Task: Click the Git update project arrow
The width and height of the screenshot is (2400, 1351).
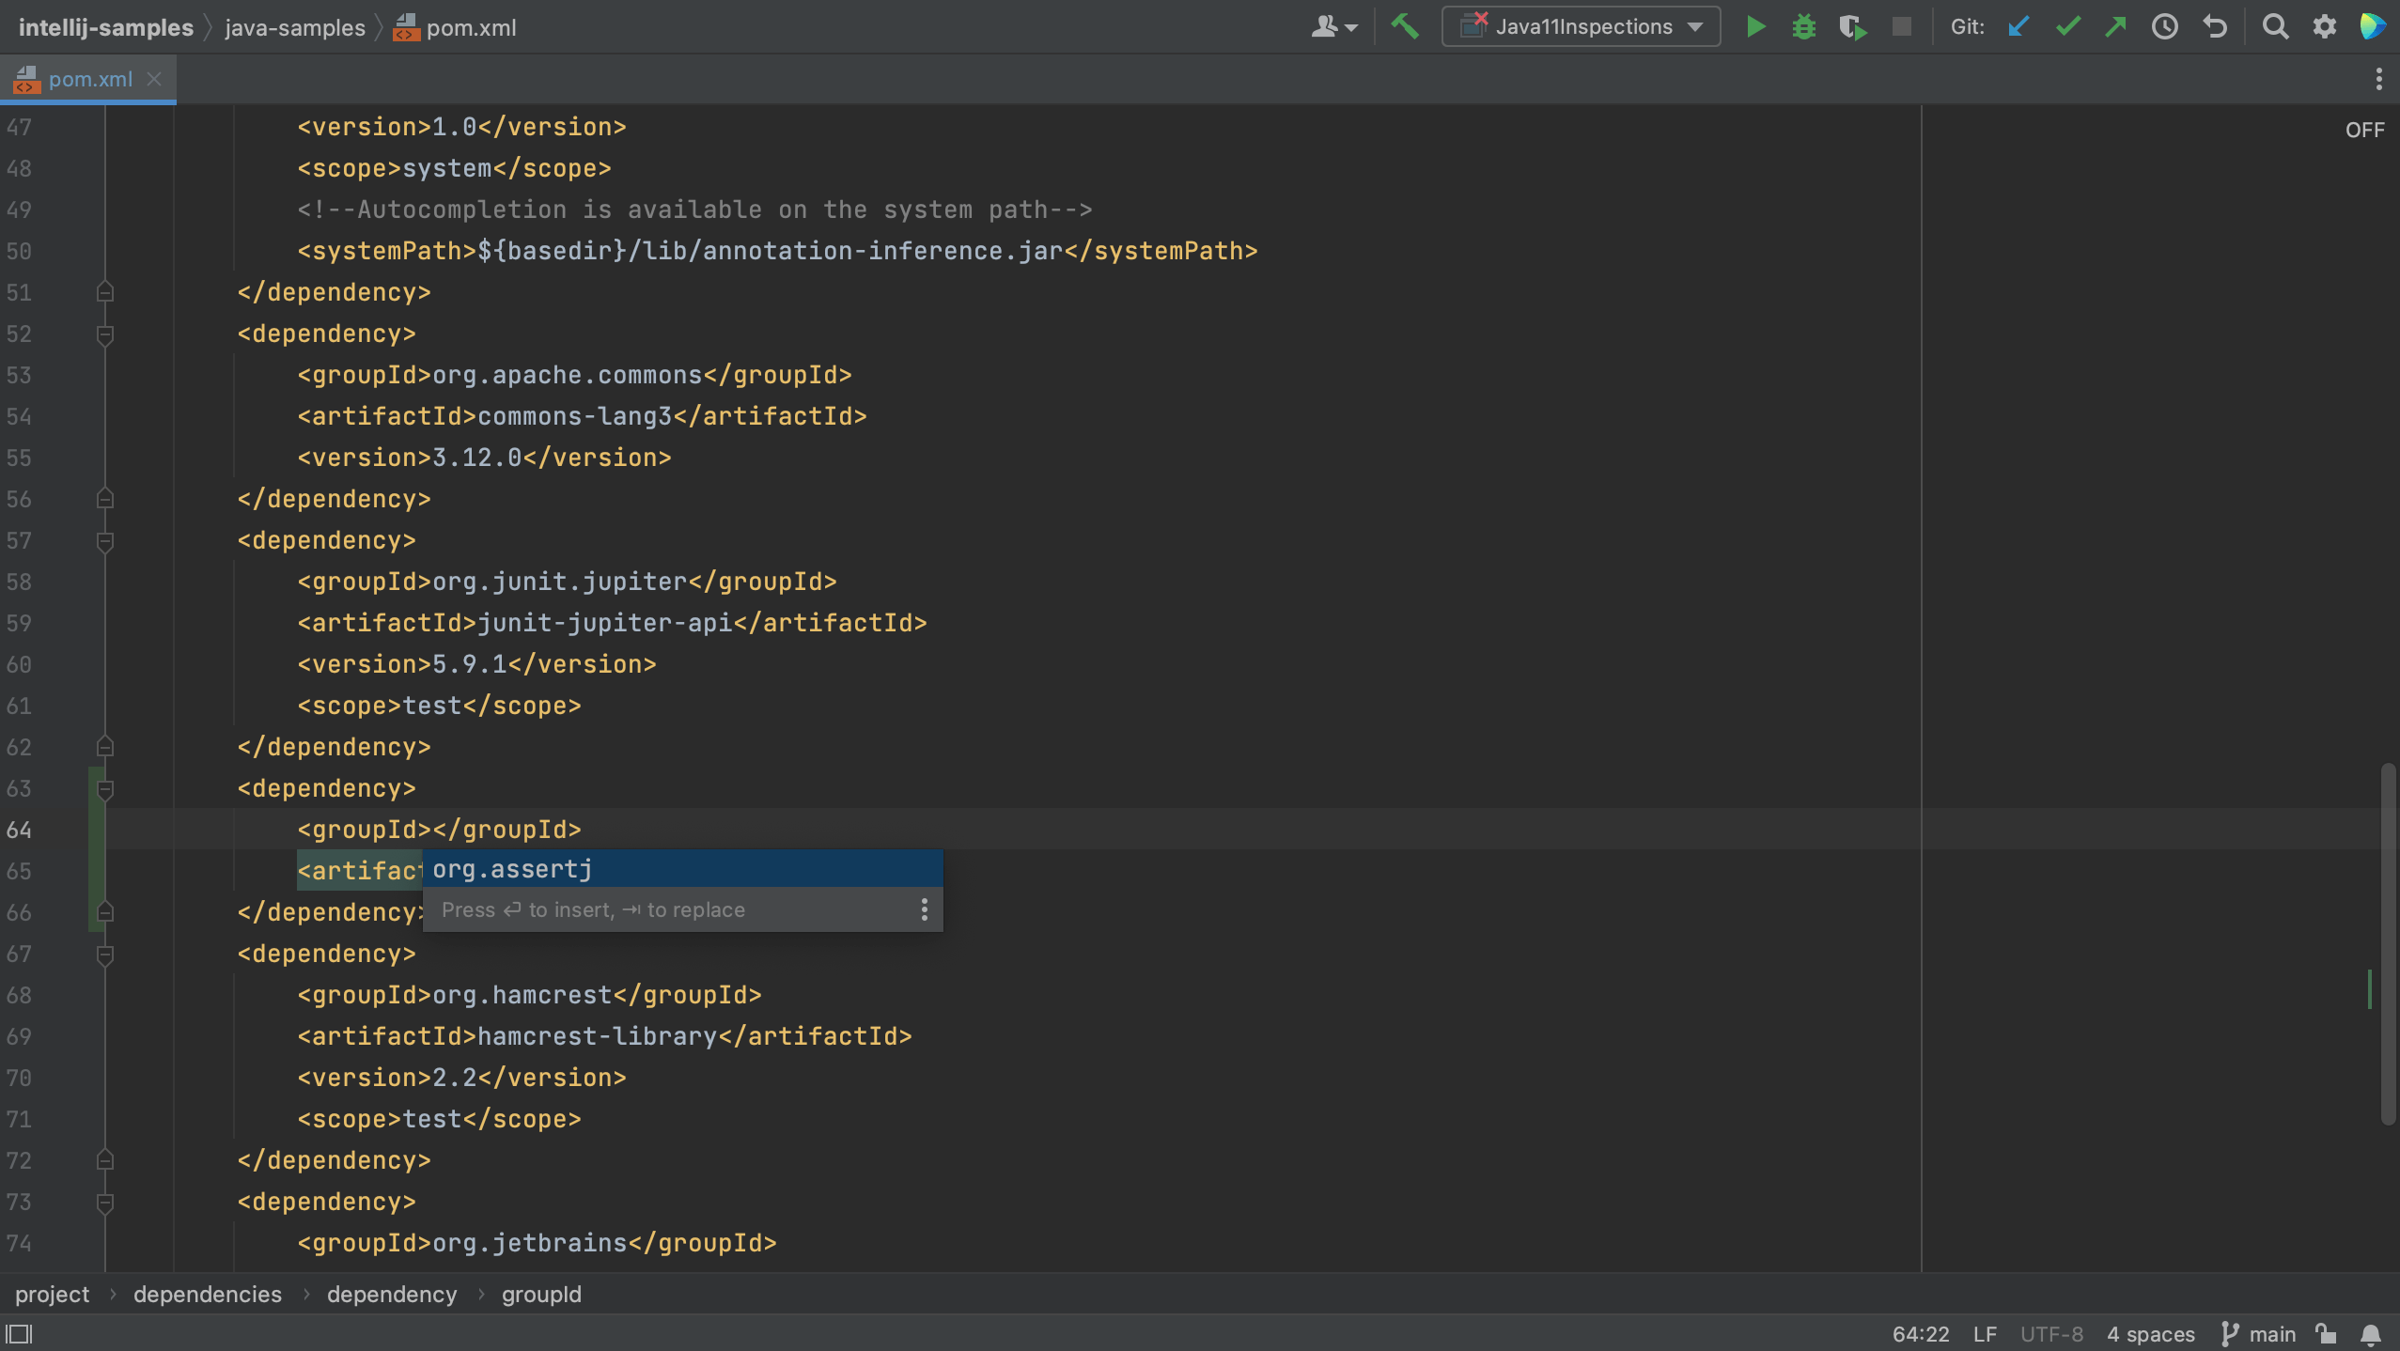Action: (x=2018, y=26)
